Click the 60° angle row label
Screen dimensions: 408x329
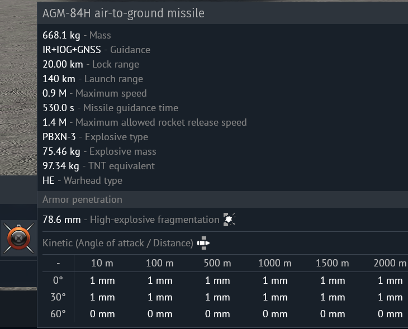pos(58,314)
